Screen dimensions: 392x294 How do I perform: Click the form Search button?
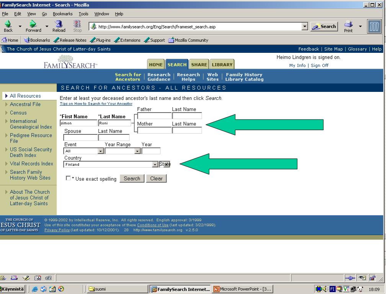[132, 178]
